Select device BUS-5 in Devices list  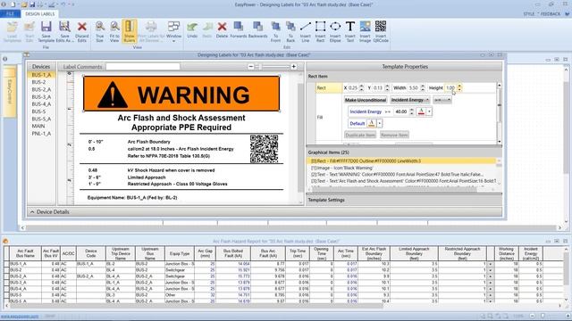pos(38,111)
